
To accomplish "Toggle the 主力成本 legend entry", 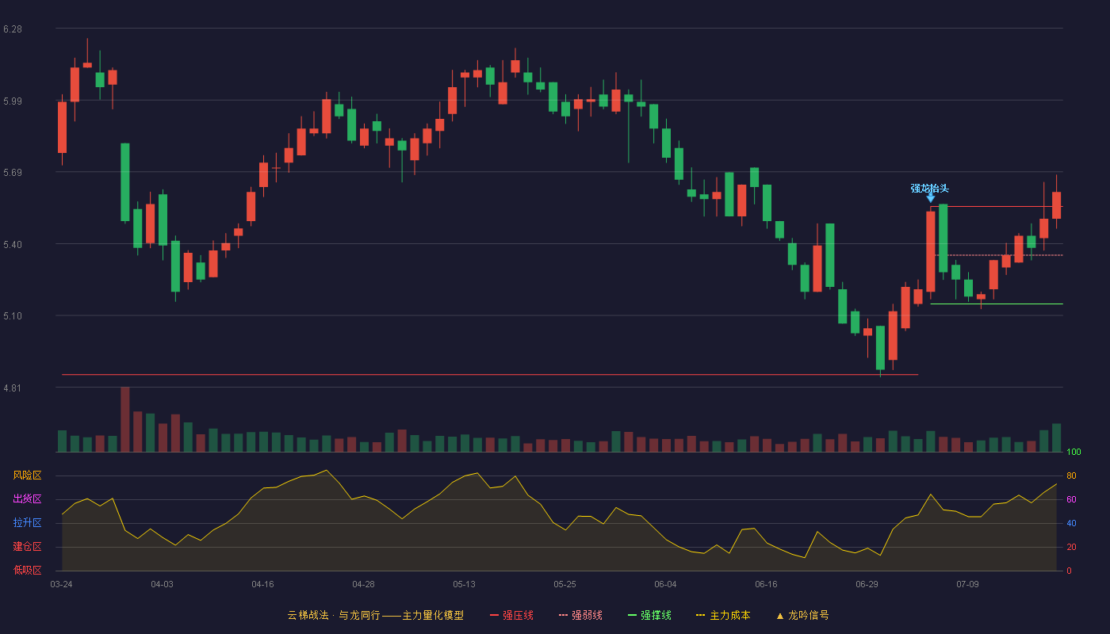I will pos(723,615).
